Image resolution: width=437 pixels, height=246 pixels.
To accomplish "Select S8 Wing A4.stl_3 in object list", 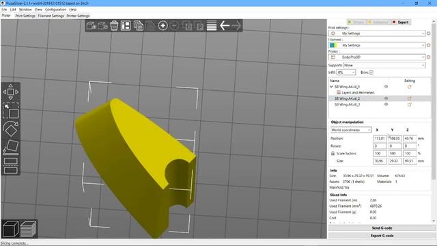I will tap(347, 105).
